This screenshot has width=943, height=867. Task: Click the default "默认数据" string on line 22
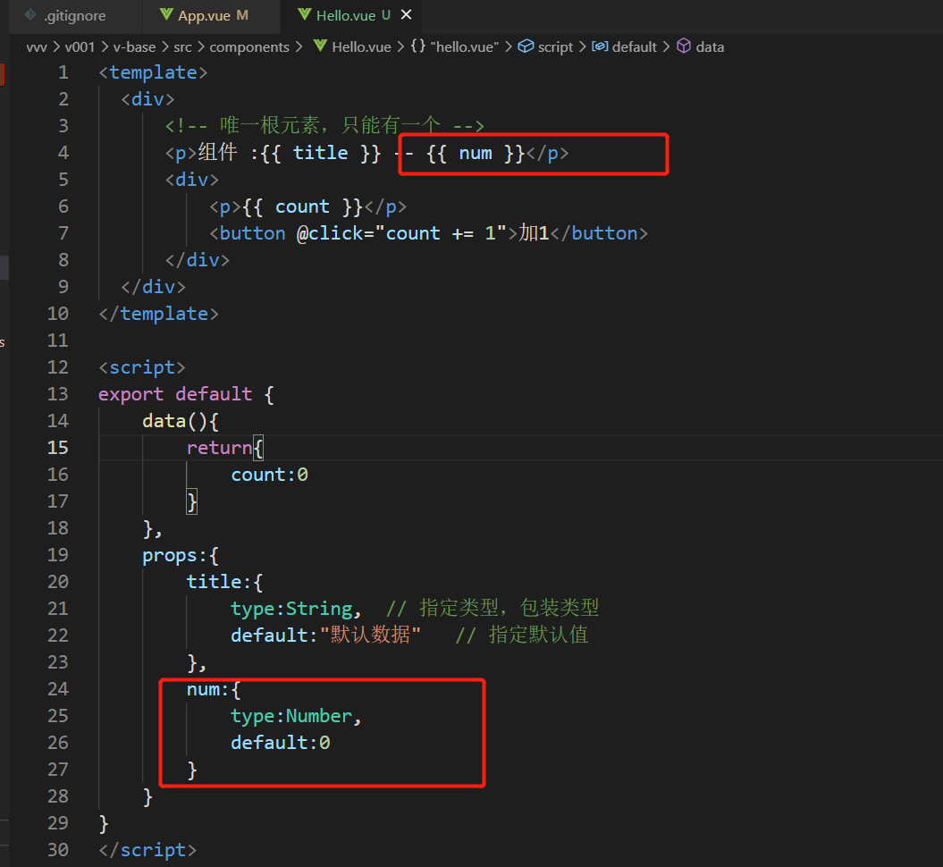pyautogui.click(x=370, y=636)
